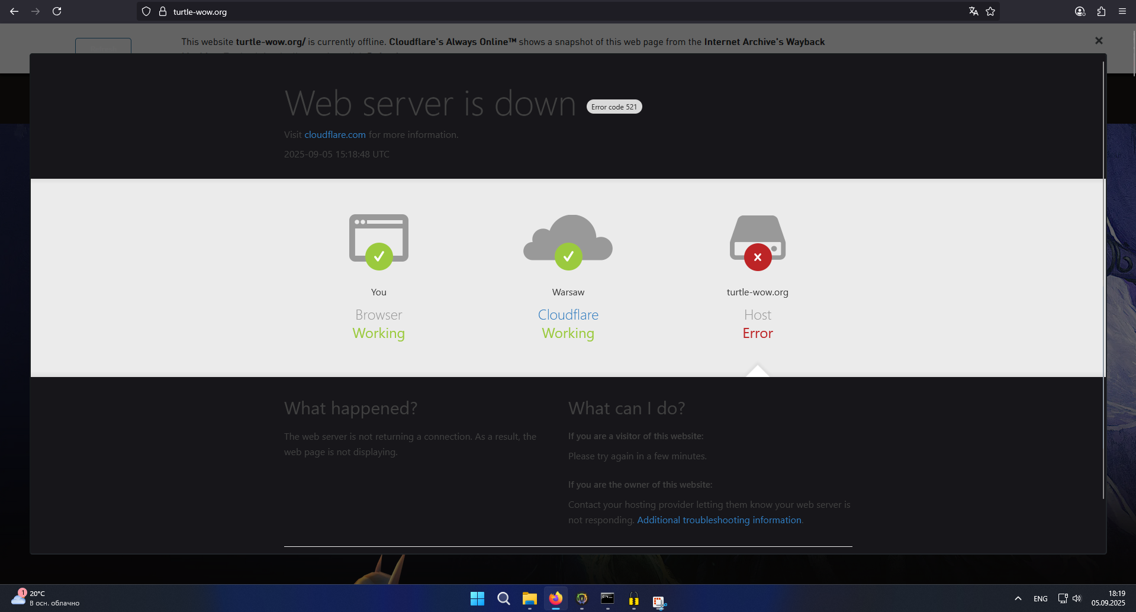Open the Firefox account icon

(1080, 11)
